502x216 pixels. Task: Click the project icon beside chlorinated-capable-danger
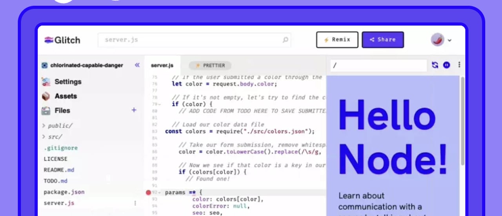pos(45,65)
